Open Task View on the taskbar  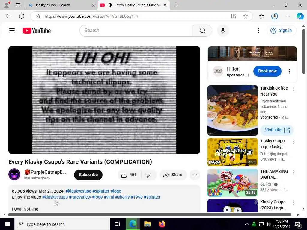point(118,224)
